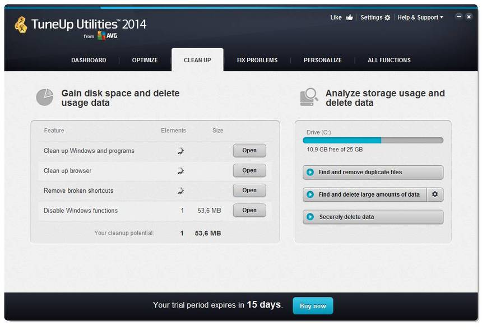
Task: Go to the Fix Problems tab
Action: click(x=257, y=60)
